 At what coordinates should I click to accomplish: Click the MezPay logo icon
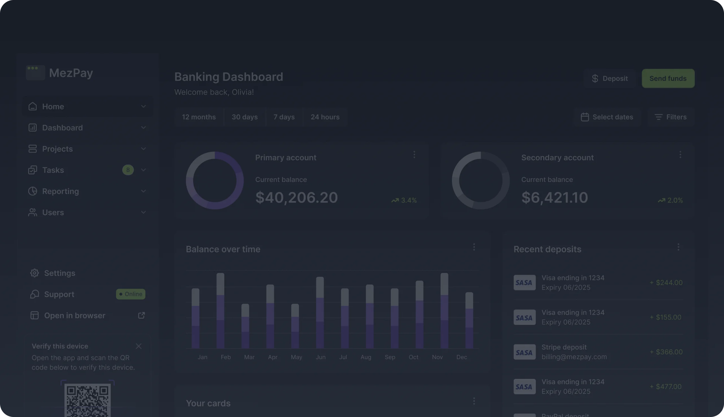click(x=36, y=72)
